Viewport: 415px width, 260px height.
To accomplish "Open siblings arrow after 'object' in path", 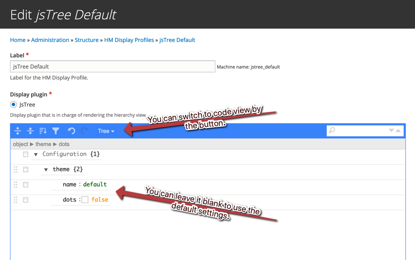I will [32, 144].
